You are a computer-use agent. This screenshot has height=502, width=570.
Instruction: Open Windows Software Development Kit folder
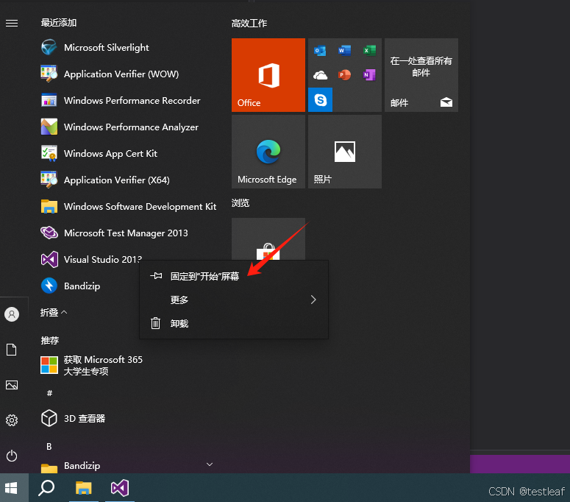point(129,207)
